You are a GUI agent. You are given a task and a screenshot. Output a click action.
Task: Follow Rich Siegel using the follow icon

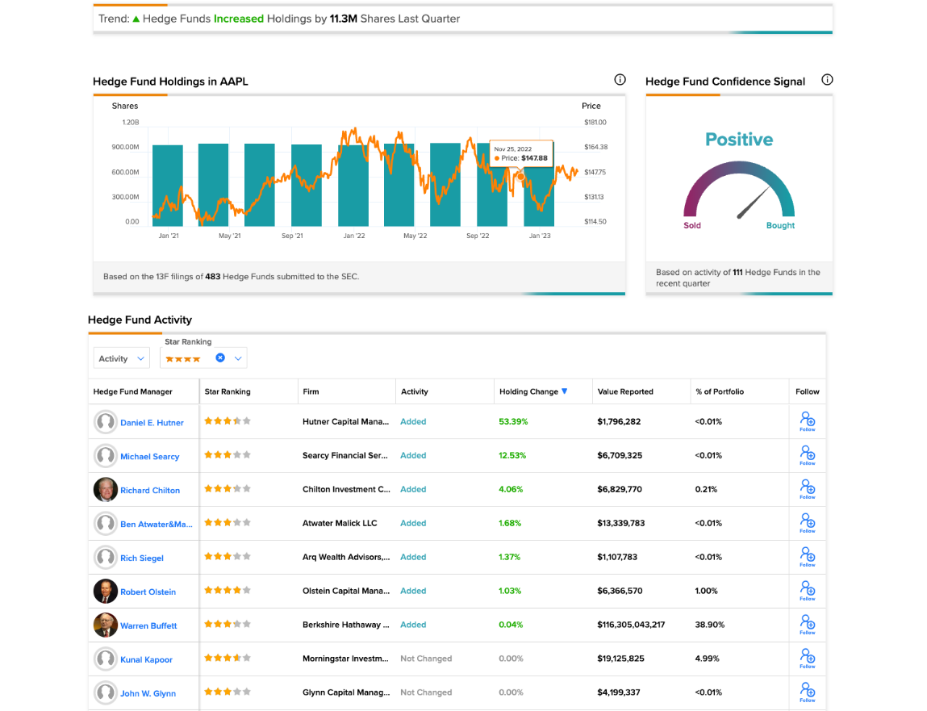pos(808,557)
